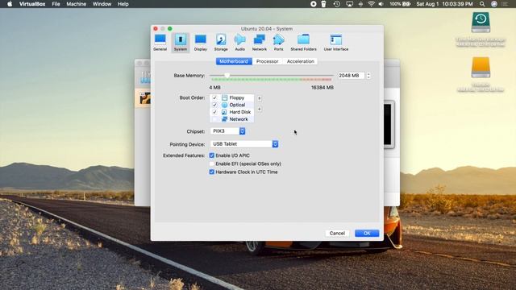Uncheck Optical in boot order
This screenshot has height=290, width=516.
coord(214,105)
